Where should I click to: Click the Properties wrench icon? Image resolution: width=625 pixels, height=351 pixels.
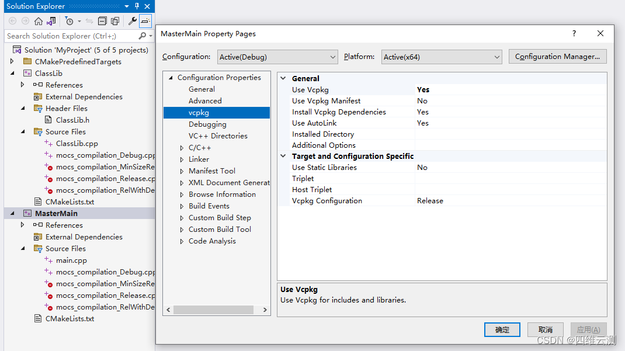pyautogui.click(x=131, y=20)
